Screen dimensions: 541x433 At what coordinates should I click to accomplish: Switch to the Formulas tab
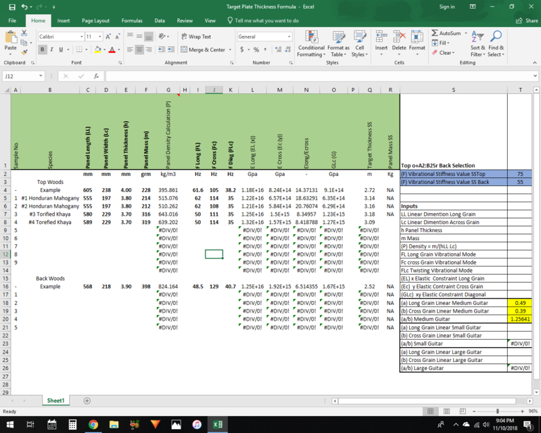pos(132,21)
